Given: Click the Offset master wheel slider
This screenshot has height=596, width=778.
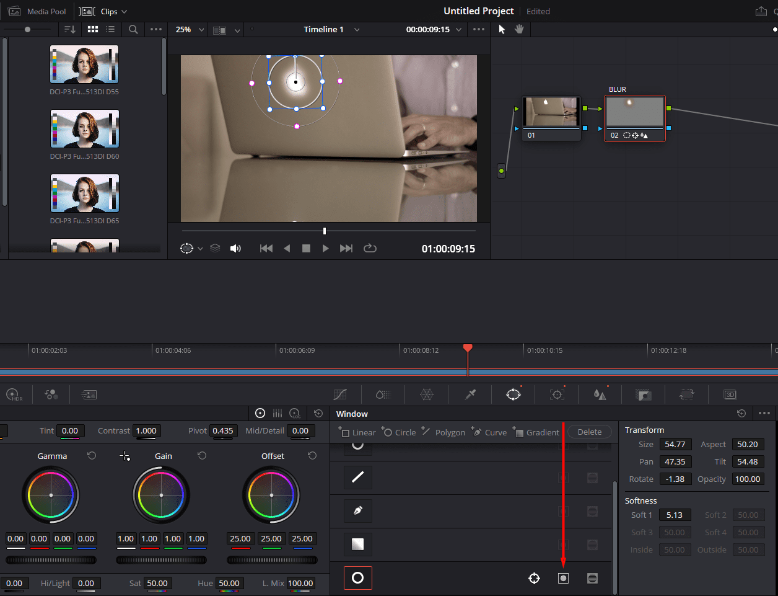Looking at the screenshot, I should coord(272,560).
